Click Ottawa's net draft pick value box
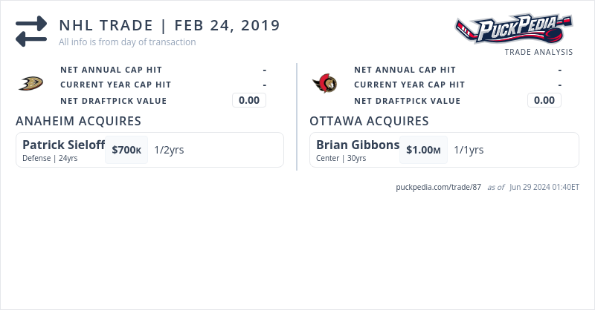 click(x=544, y=100)
